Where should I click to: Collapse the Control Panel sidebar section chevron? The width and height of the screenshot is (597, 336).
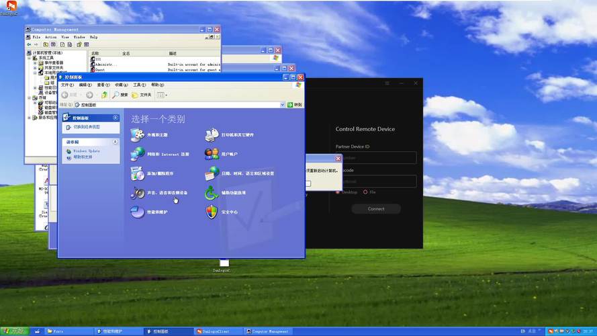pyautogui.click(x=116, y=118)
